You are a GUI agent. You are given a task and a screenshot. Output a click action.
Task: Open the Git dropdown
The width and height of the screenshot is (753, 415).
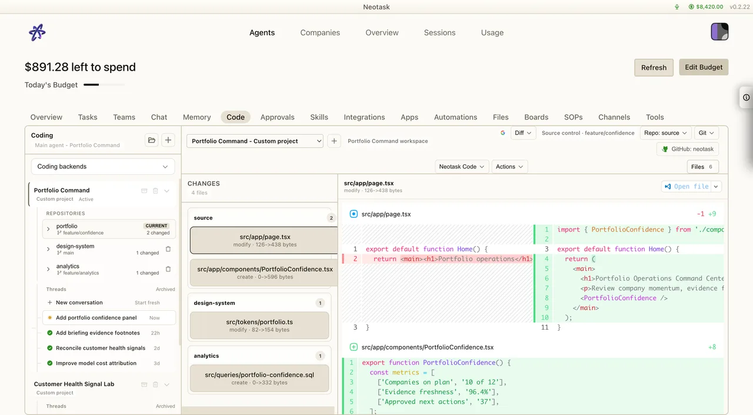click(x=707, y=133)
